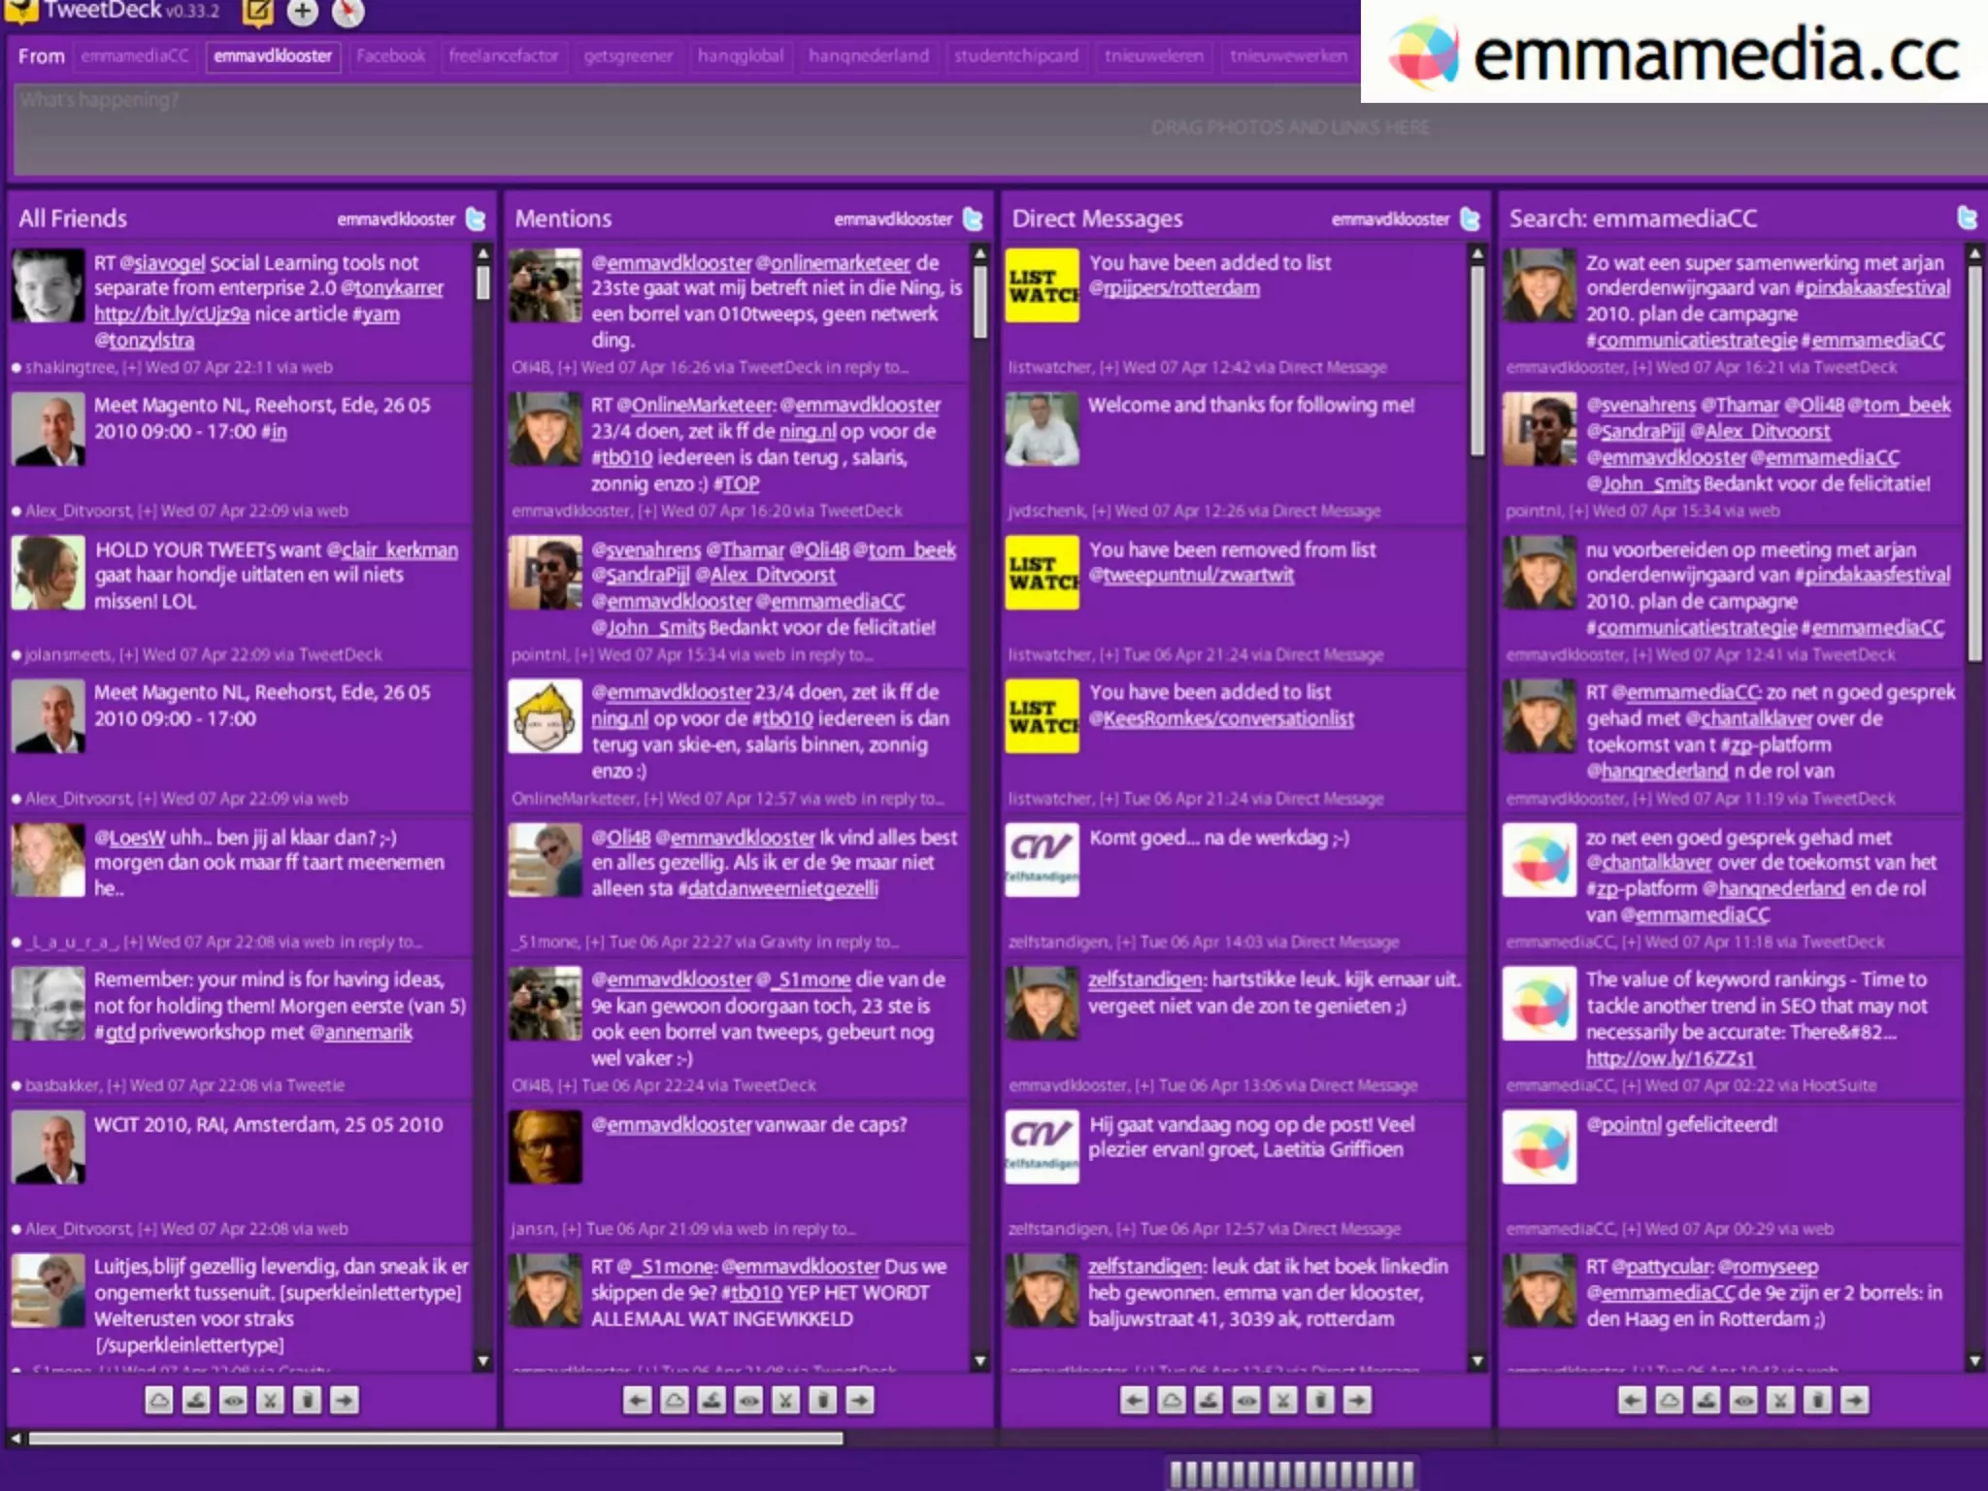
Task: Toggle the emmamediaCC sending account
Action: 135,56
